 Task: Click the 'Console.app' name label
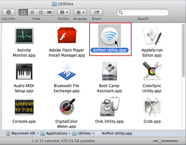24,121
